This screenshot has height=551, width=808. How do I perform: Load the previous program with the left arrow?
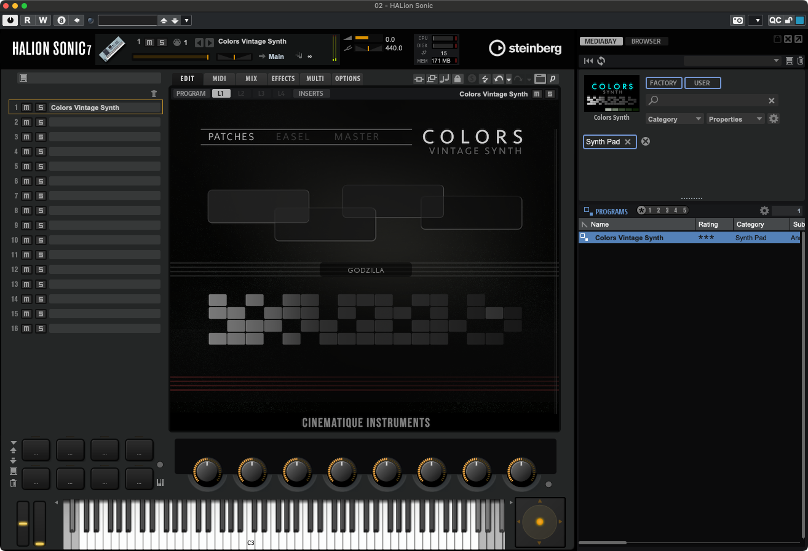[x=199, y=42]
